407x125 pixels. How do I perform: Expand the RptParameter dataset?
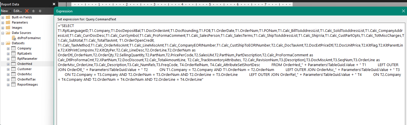pyautogui.click(x=8, y=59)
